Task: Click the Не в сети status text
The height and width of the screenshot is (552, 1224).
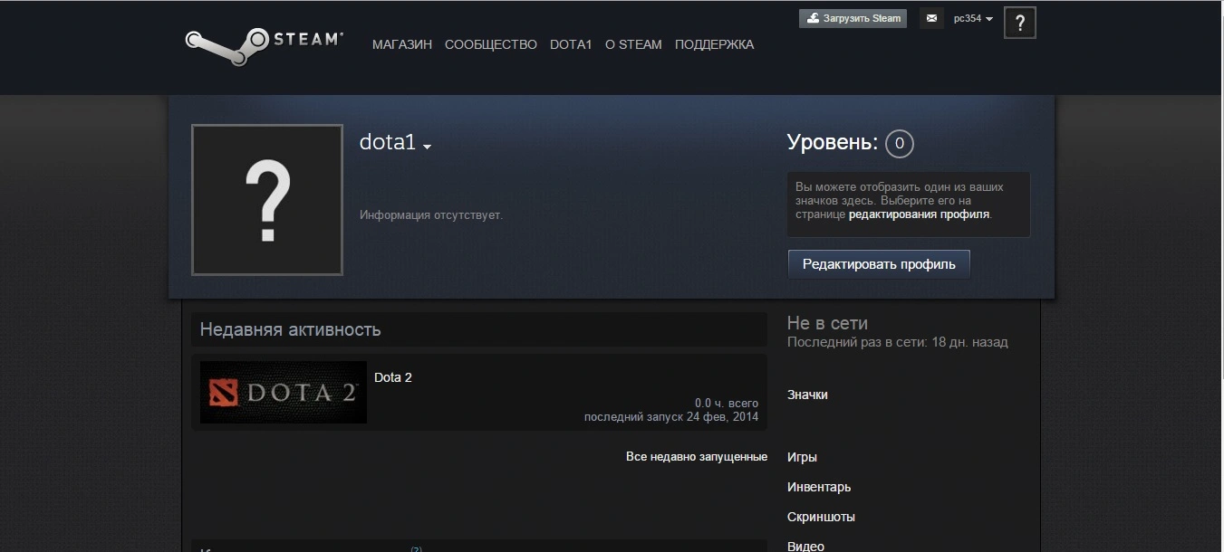Action: [827, 323]
